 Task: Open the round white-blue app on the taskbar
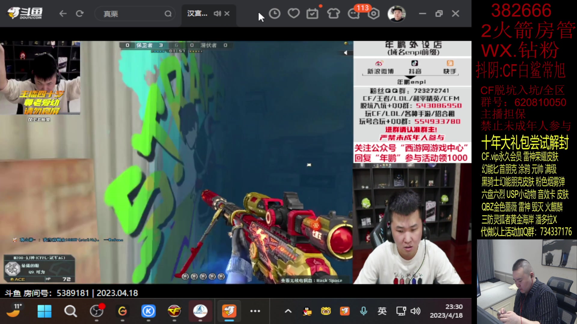[200, 311]
